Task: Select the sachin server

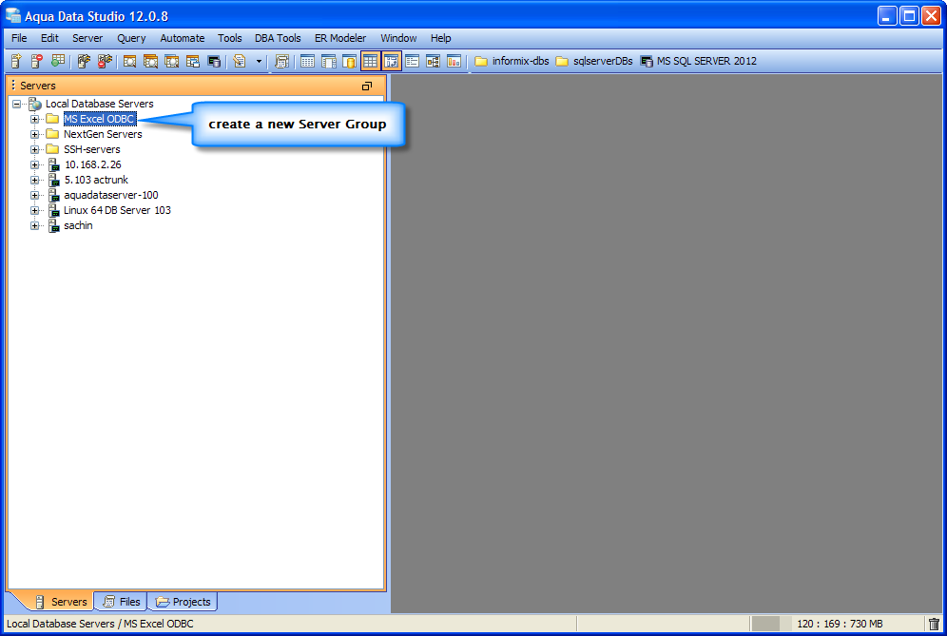Action: tap(79, 225)
